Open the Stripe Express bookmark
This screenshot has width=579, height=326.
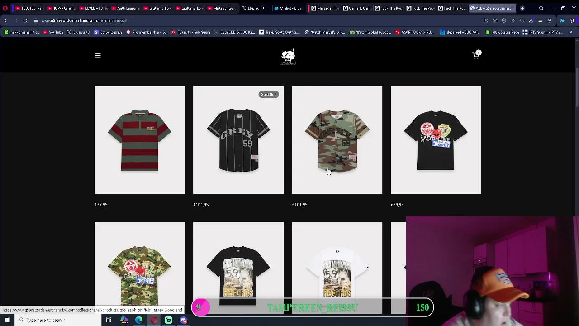click(108, 32)
